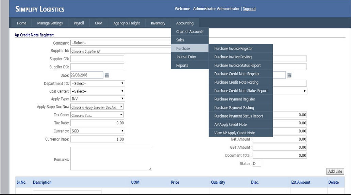
Task: Go to Agency & Freight menu
Action: click(127, 23)
